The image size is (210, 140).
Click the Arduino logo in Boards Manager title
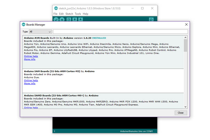tap(24, 25)
